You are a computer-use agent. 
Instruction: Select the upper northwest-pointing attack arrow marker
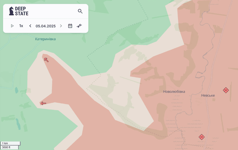point(46,60)
